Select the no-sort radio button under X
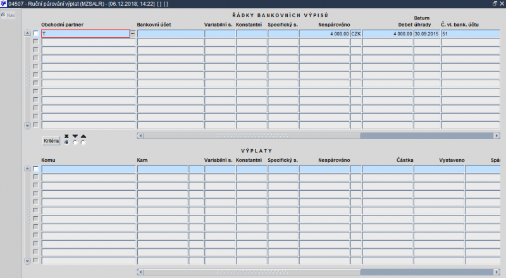 (66, 142)
